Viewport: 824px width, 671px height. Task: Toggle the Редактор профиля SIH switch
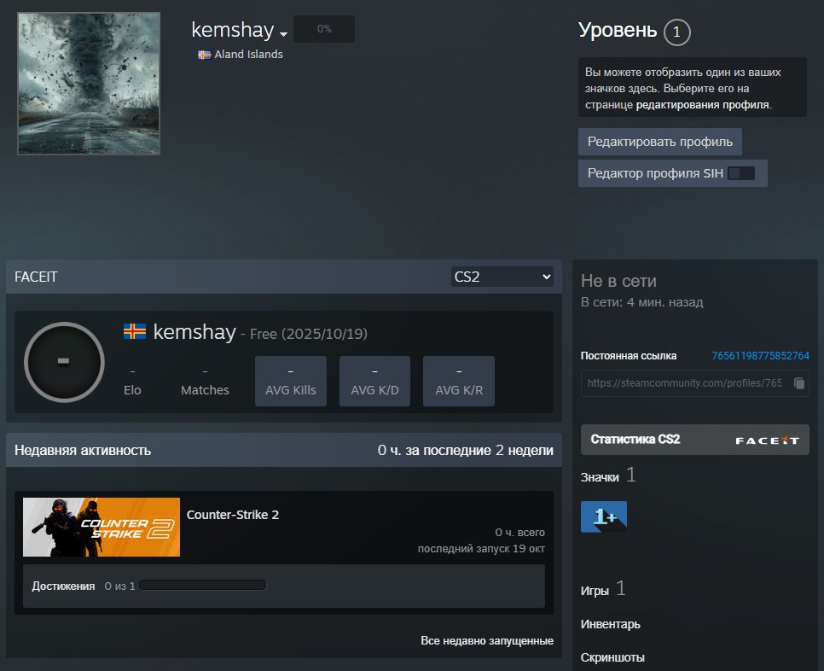coord(740,173)
